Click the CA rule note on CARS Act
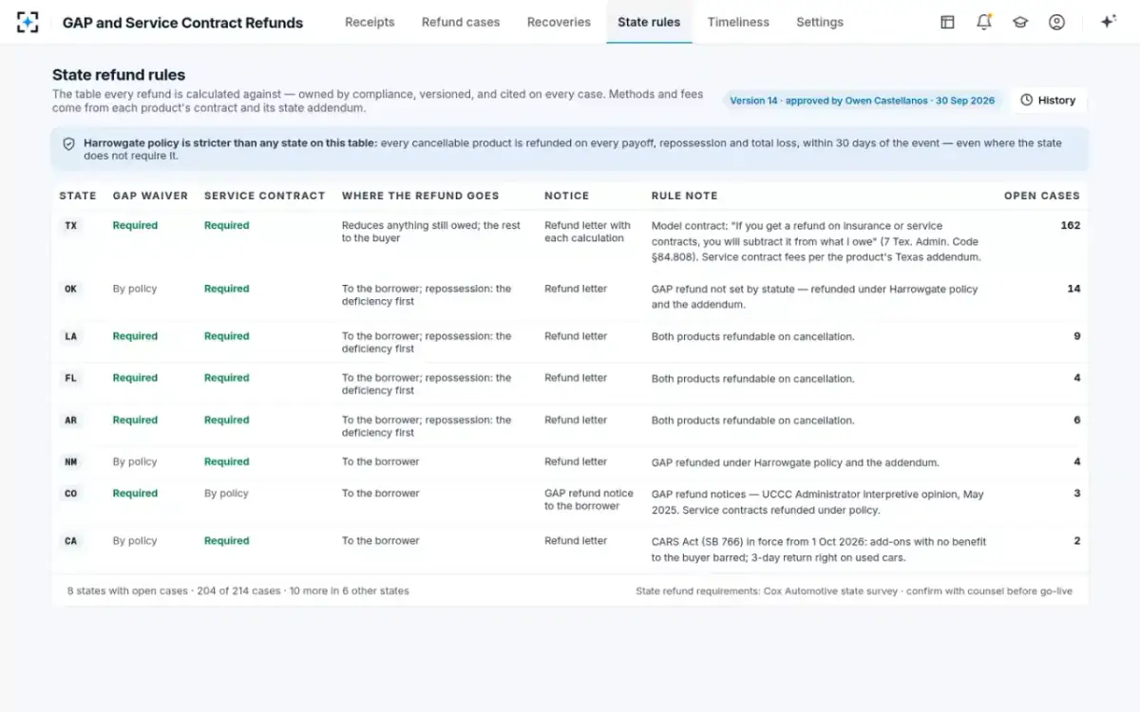 pyautogui.click(x=819, y=550)
